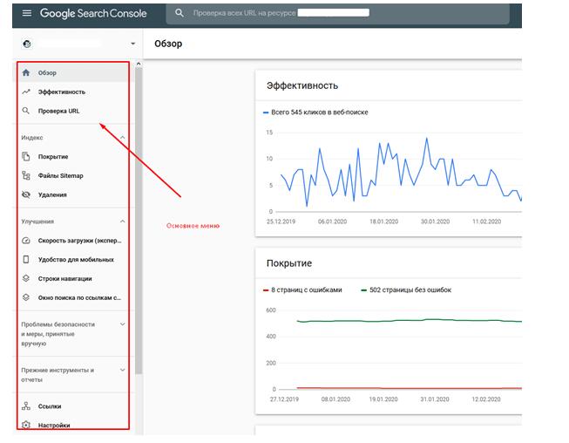569x443 pixels.
Task: Click the 502 страницы без ошибок legend
Action: tap(406, 290)
